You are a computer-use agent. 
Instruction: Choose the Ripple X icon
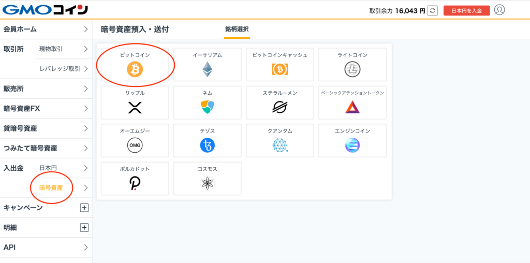coord(135,108)
